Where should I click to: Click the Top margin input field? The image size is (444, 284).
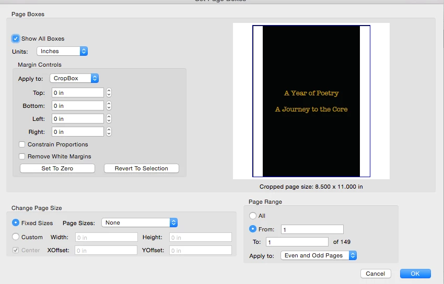(78, 93)
